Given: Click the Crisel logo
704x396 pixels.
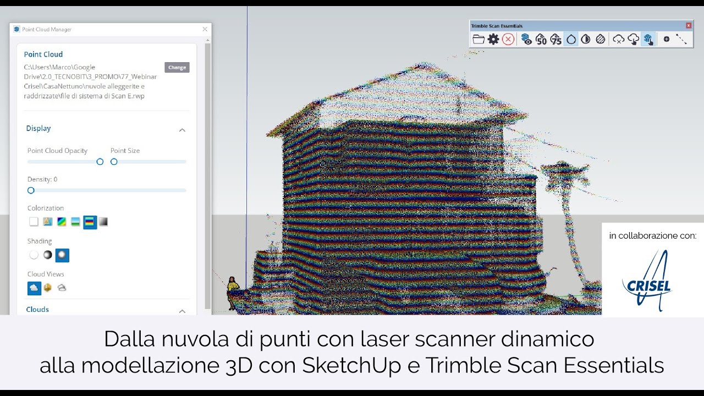Looking at the screenshot, I should 647,280.
